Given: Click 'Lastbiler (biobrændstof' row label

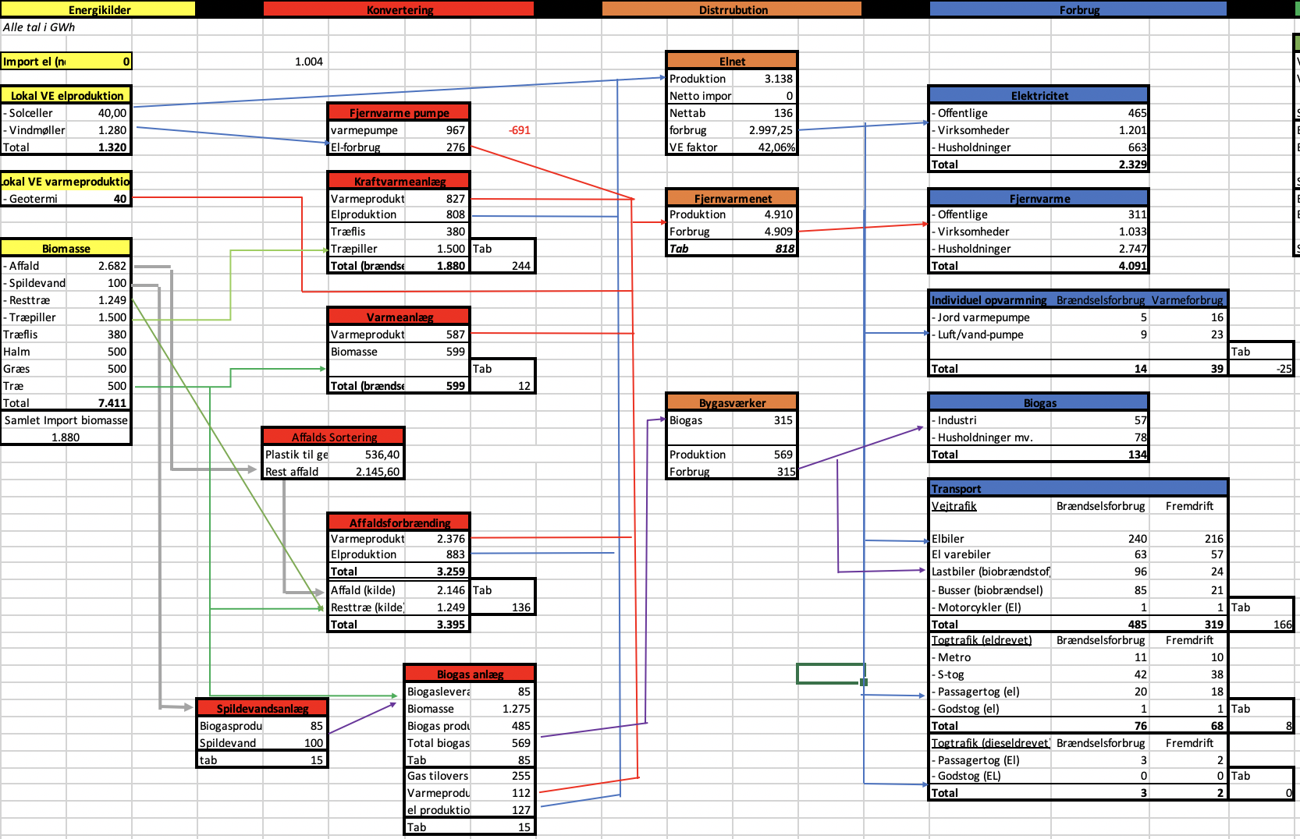Looking at the screenshot, I should click(990, 572).
